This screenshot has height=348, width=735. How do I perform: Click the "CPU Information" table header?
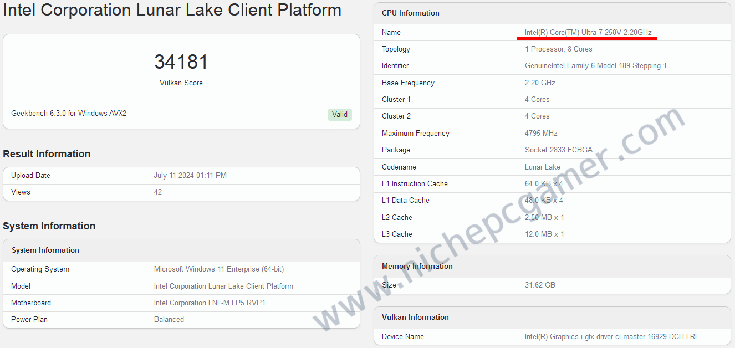click(552, 13)
